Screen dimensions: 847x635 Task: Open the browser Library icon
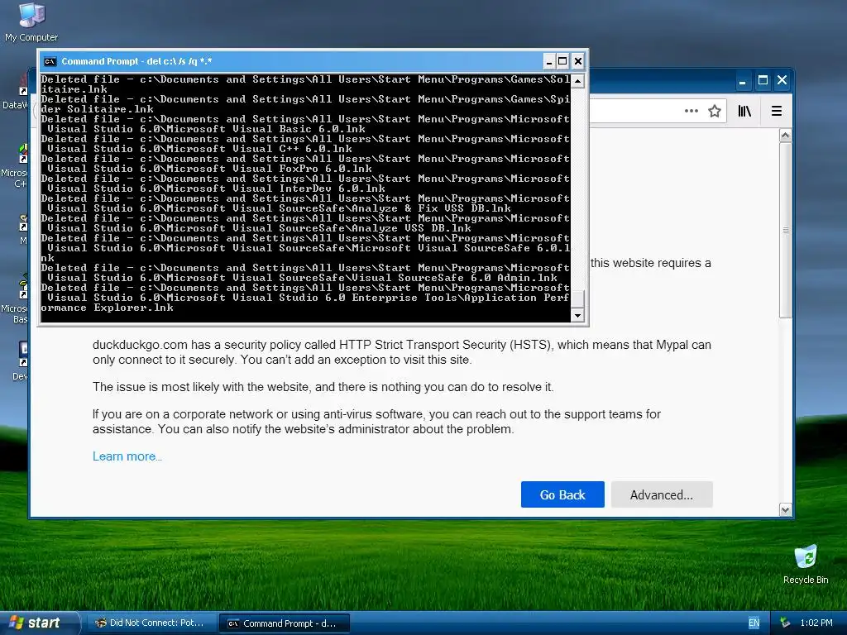pos(744,112)
